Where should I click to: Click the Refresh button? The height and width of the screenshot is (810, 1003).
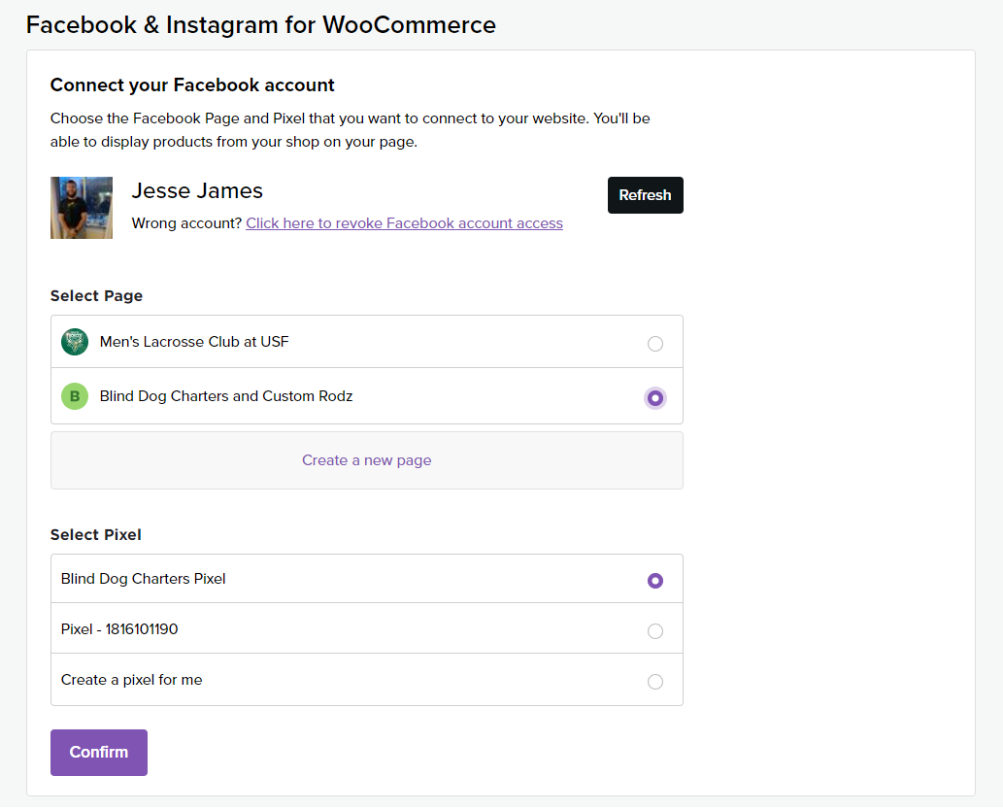coord(645,195)
